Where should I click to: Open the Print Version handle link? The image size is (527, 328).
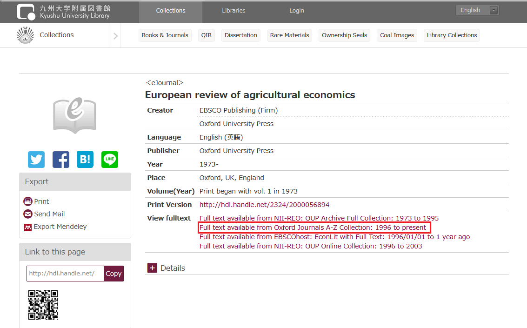pyautogui.click(x=264, y=205)
